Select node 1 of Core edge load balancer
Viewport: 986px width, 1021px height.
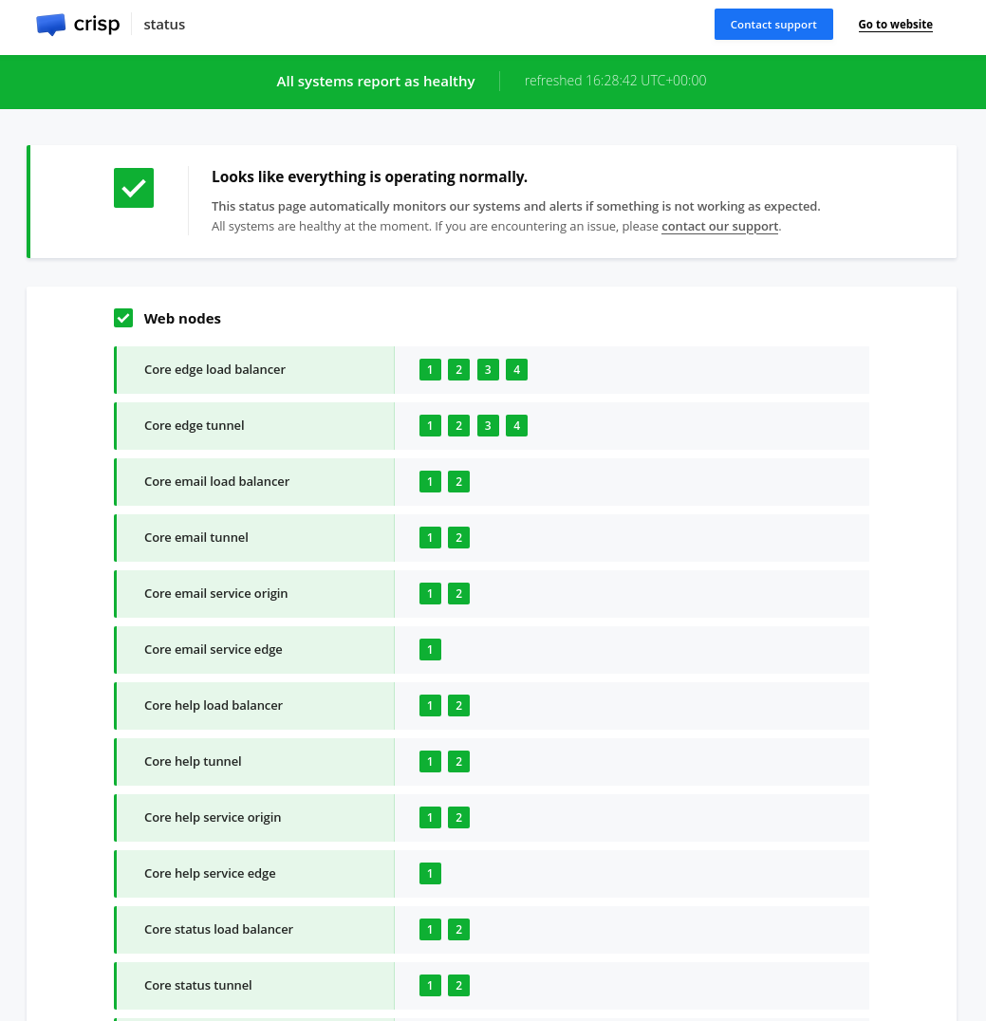point(430,370)
